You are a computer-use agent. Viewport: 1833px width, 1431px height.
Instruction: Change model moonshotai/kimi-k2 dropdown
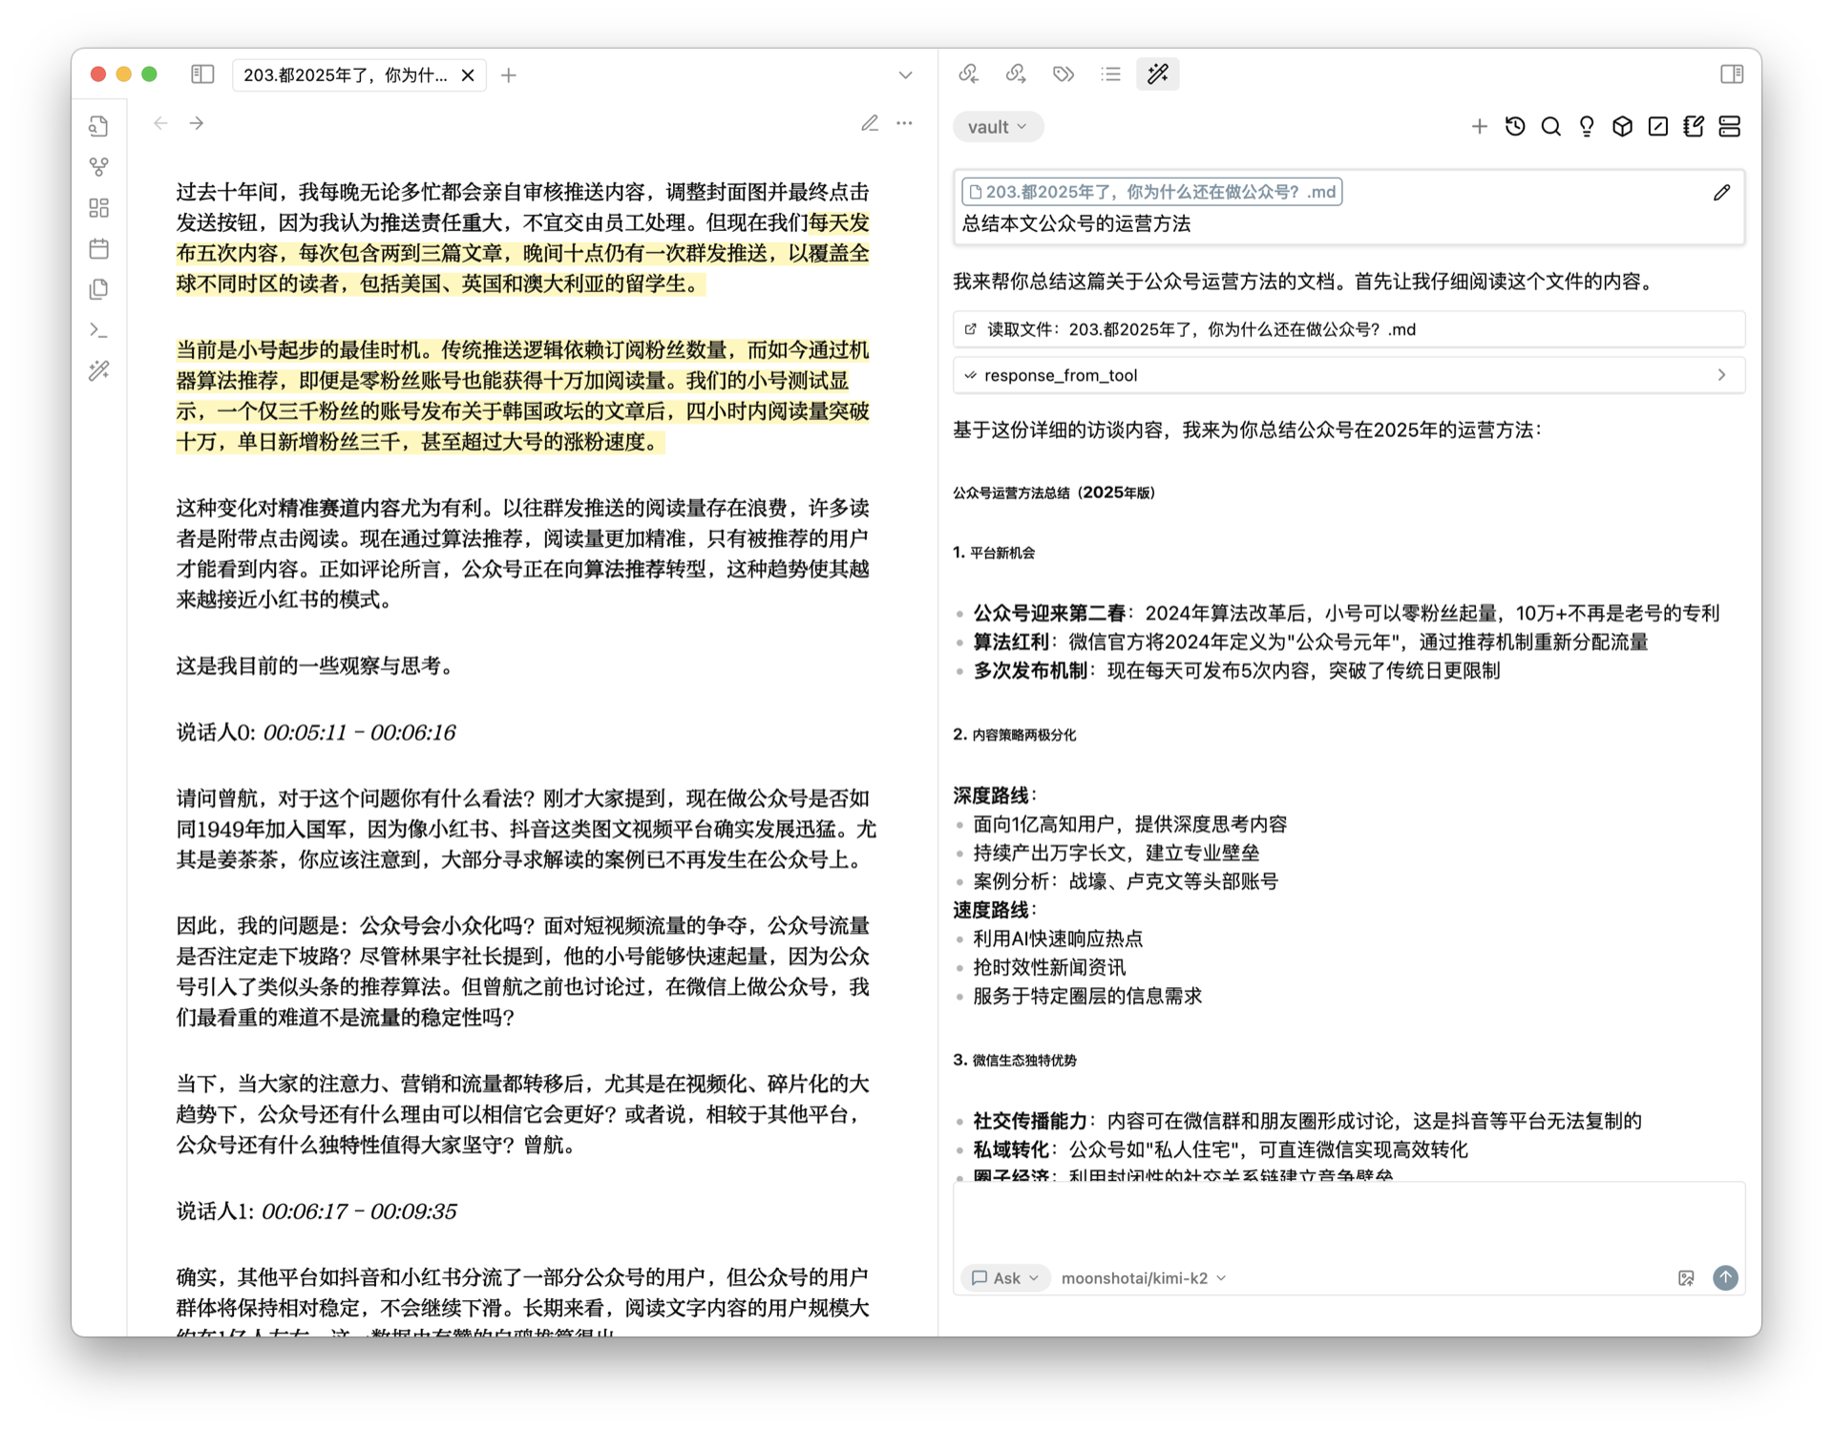coord(1144,1278)
